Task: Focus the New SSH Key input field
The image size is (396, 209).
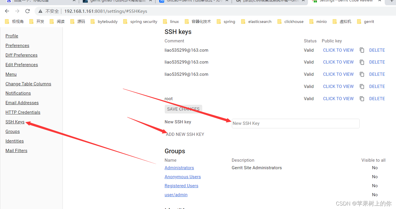Action: [295, 123]
